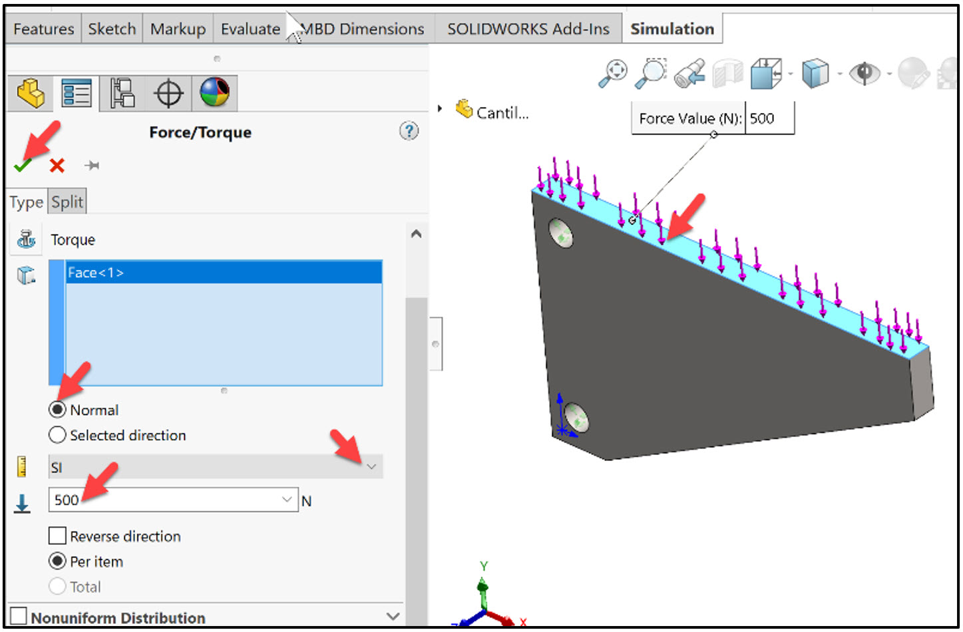Enable the Reverse direction checkbox
This screenshot has width=963, height=632.
pos(57,536)
